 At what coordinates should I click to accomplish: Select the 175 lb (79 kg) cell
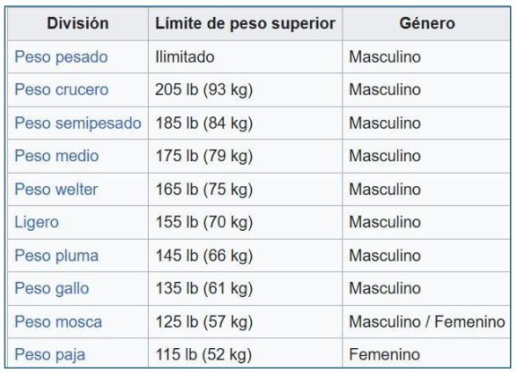point(246,156)
